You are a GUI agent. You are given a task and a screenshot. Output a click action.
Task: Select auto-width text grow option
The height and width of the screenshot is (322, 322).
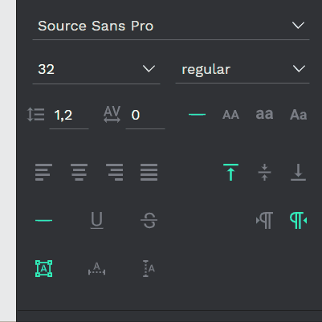[x=96, y=269]
